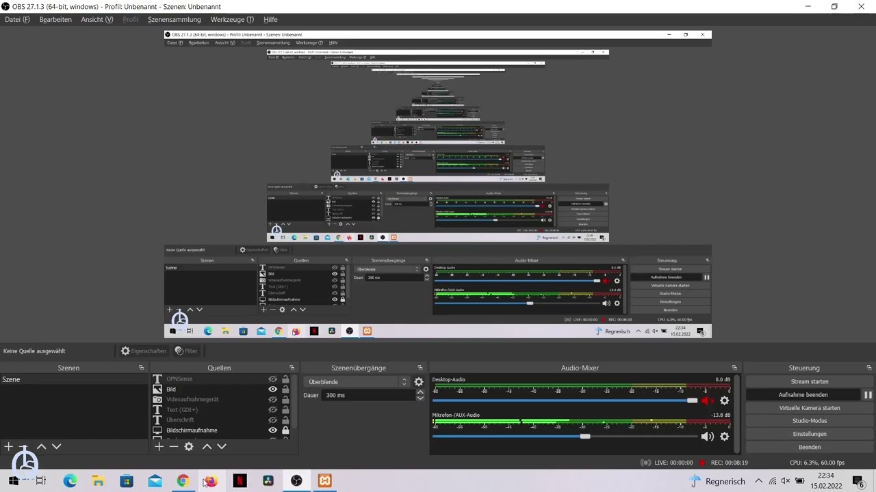The height and width of the screenshot is (492, 876).
Task: Undock the Szenenübergänge panel
Action: (420, 368)
